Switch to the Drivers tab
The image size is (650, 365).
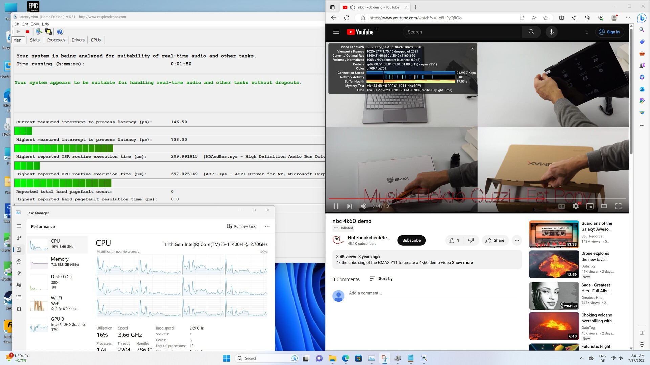78,40
